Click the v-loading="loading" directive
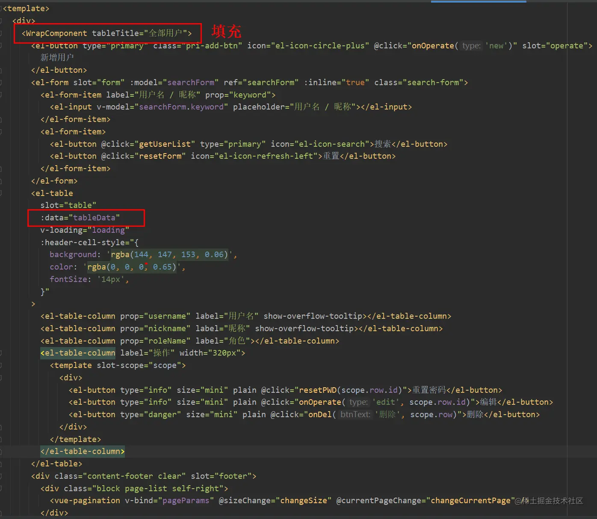 [85, 230]
